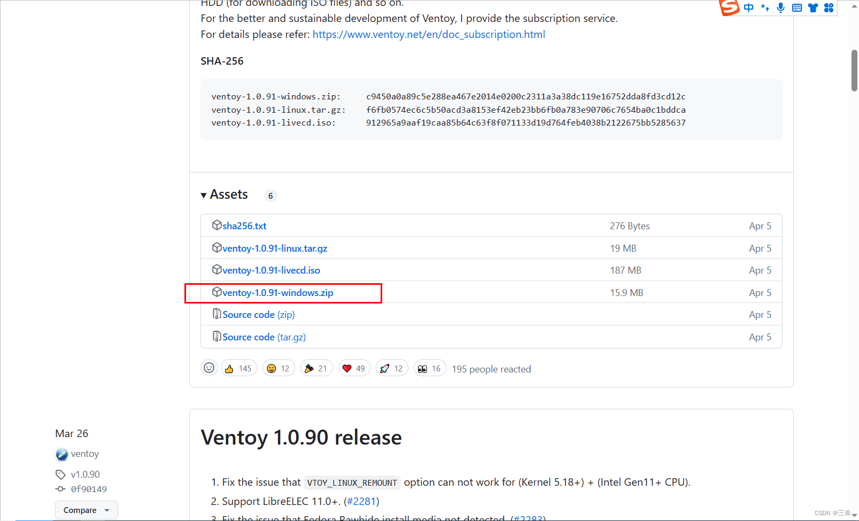Toggle Chinese/English mode in Sogou bar

(748, 7)
